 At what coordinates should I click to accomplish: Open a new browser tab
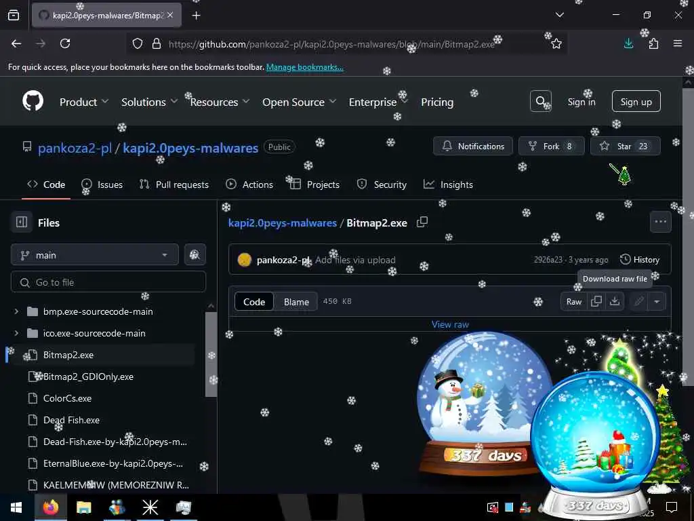(196, 16)
